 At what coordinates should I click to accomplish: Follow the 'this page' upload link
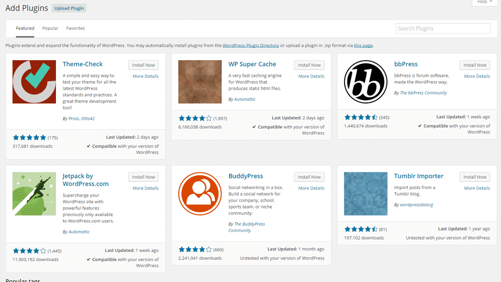click(363, 45)
